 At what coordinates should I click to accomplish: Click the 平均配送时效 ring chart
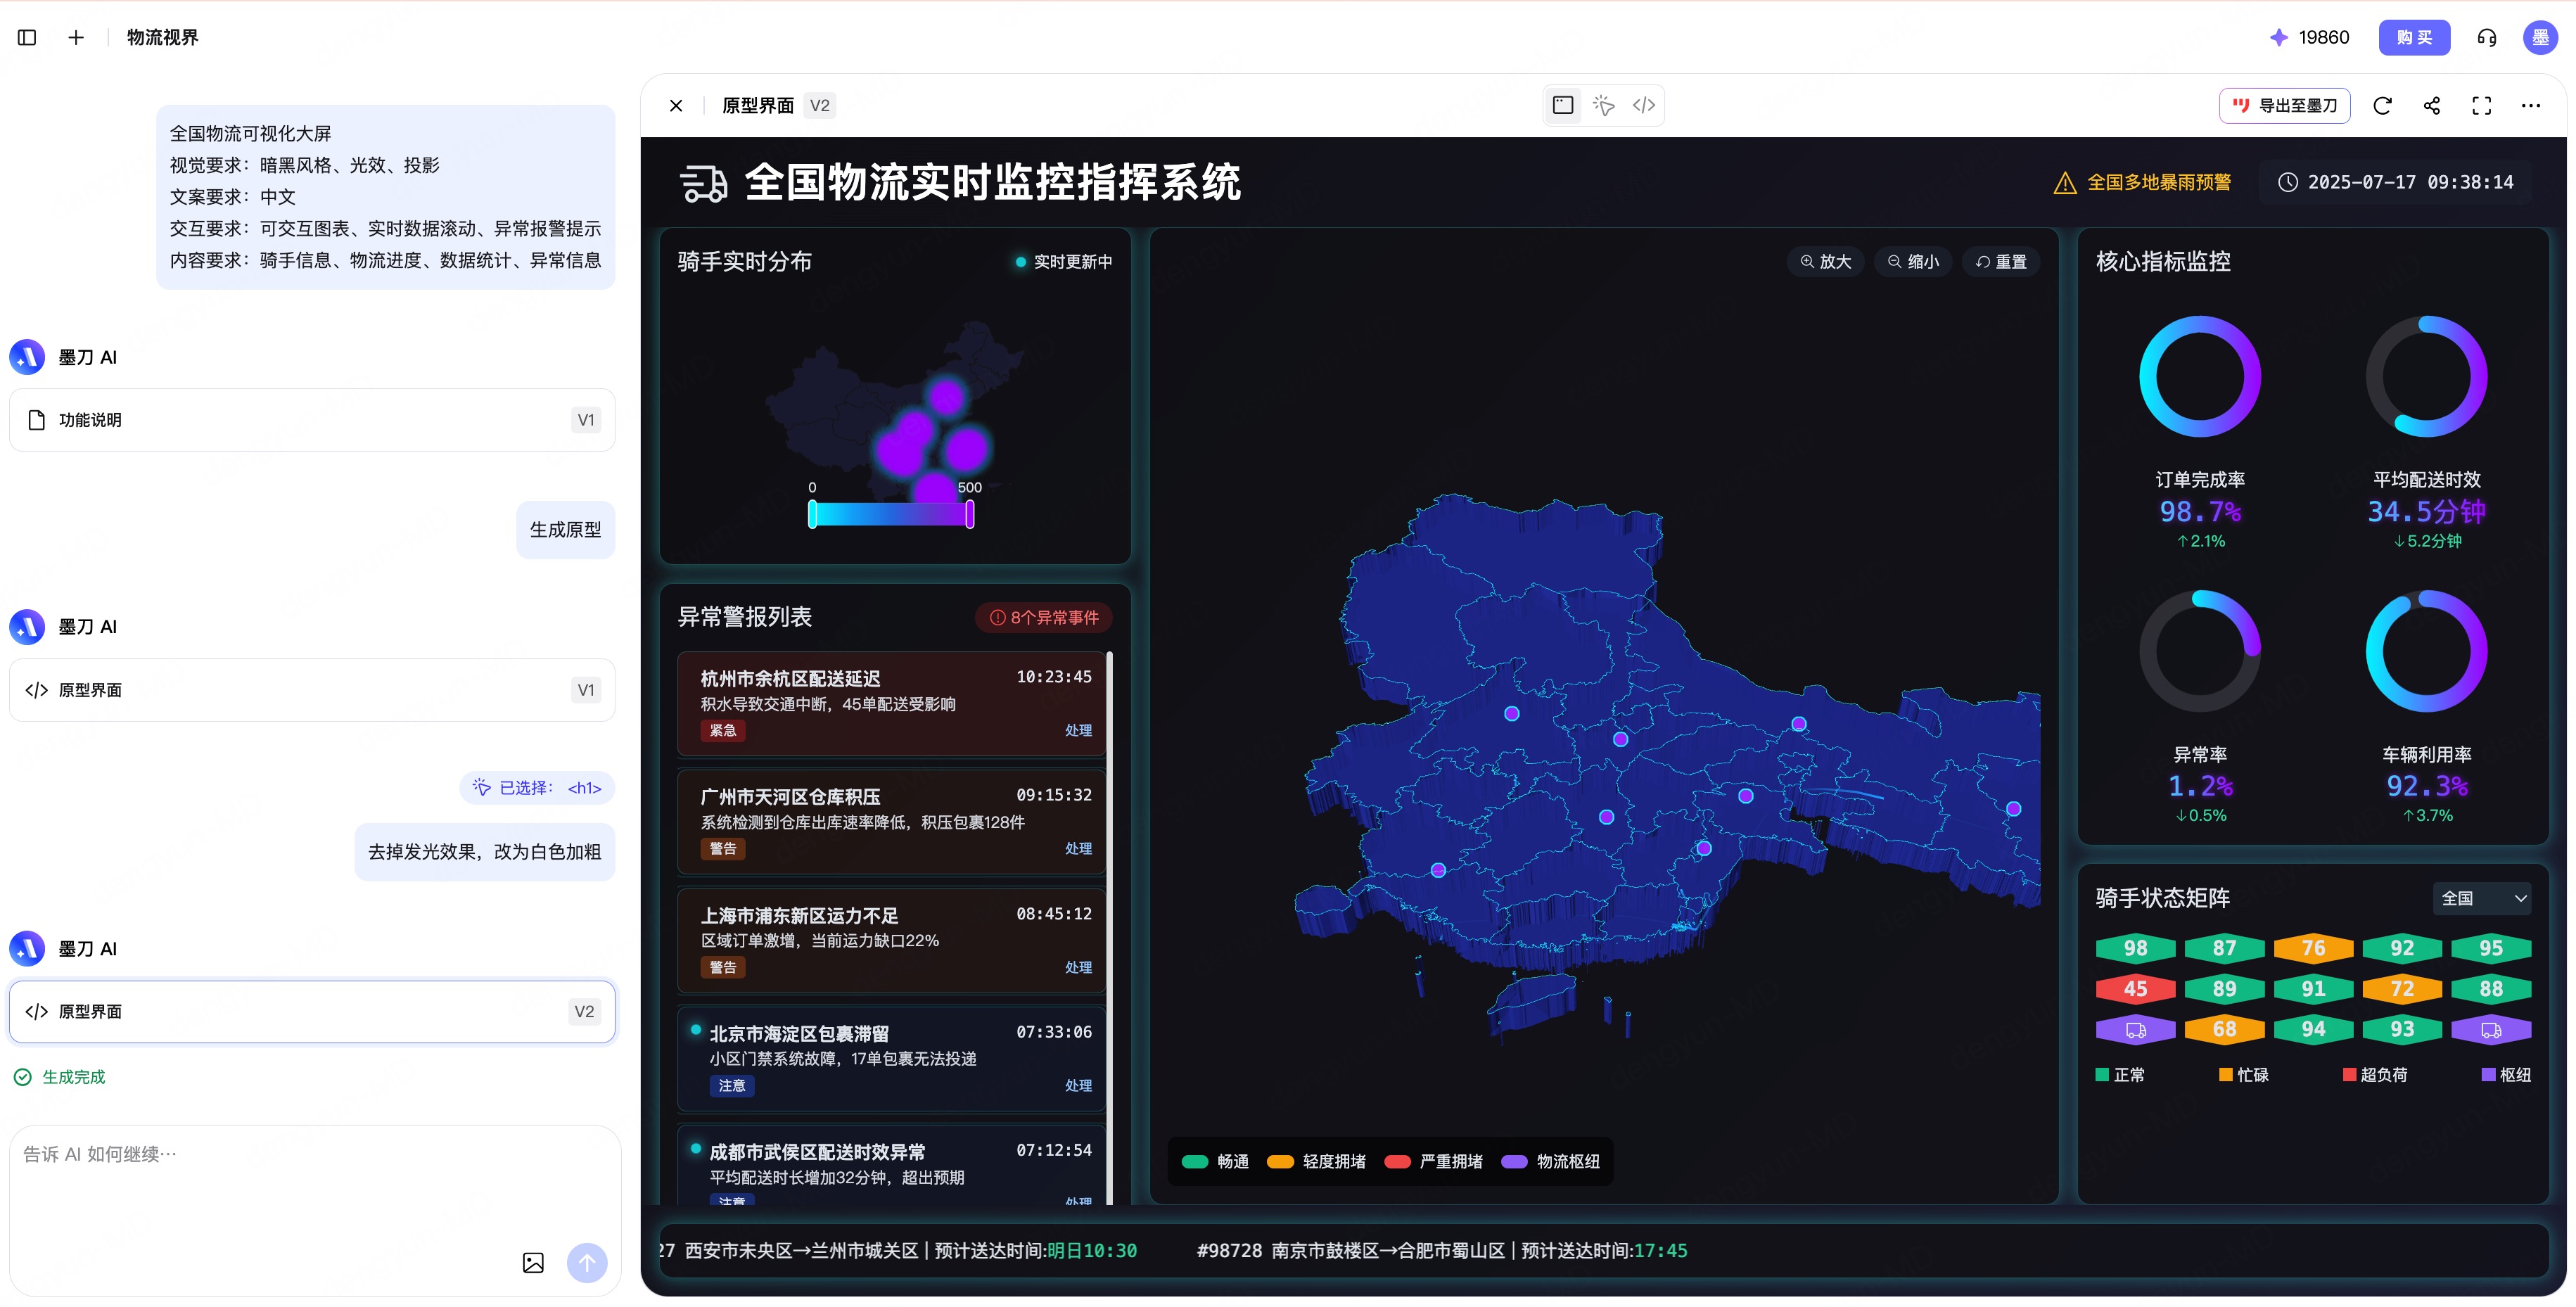coord(2426,377)
